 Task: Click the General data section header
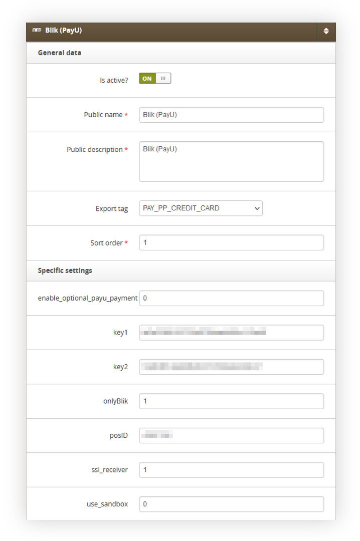pos(181,53)
